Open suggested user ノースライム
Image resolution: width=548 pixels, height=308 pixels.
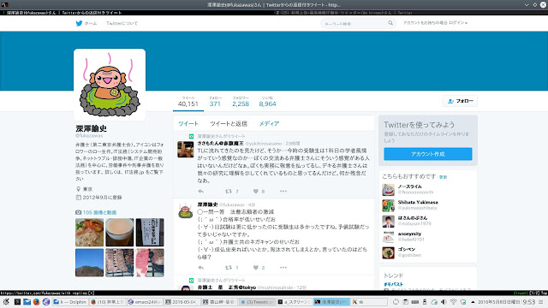(x=409, y=187)
